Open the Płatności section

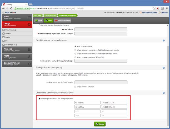pyautogui.click(x=17, y=50)
